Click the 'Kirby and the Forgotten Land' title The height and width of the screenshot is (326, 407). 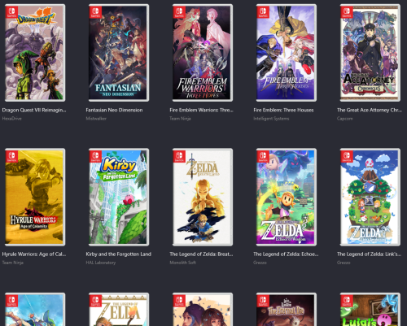click(119, 254)
